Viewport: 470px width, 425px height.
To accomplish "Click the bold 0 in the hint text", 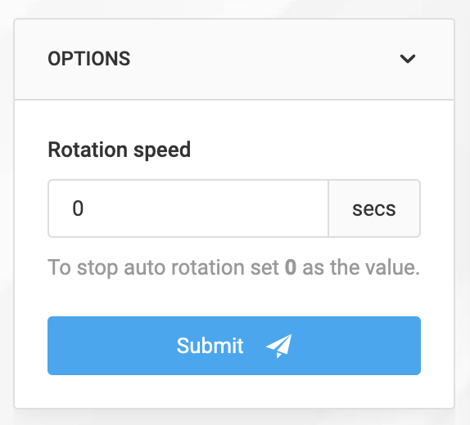I will pos(291,267).
